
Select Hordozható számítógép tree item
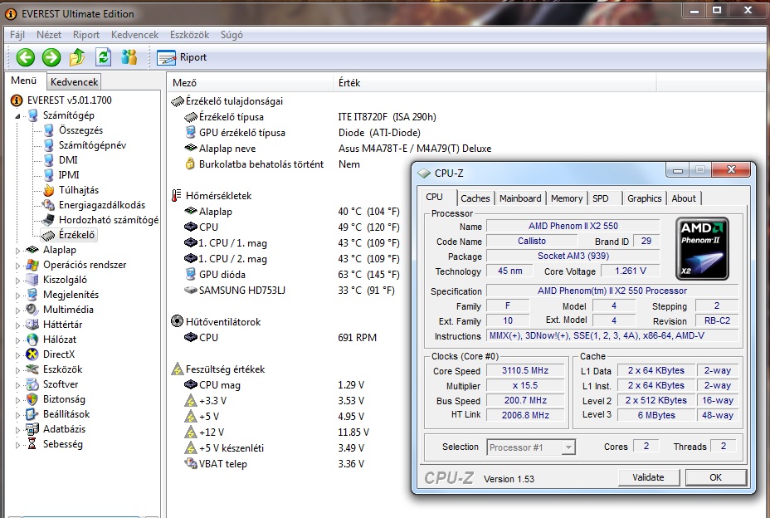point(109,220)
